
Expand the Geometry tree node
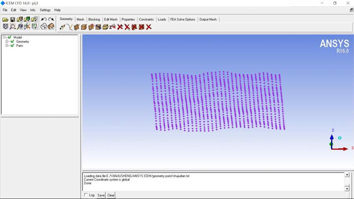click(x=7, y=42)
